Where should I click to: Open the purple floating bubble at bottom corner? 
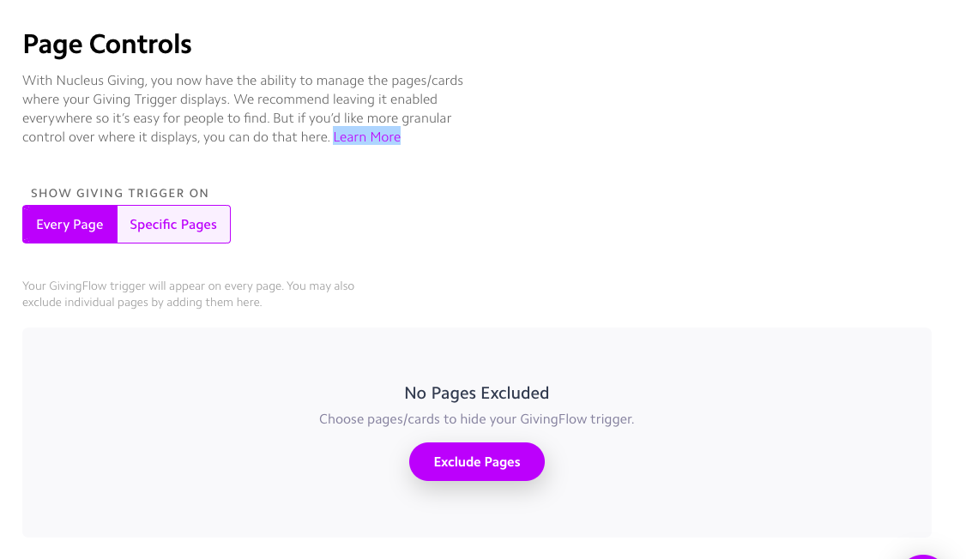click(923, 556)
